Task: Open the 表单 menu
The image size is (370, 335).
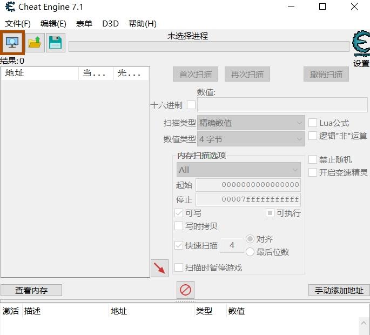Action: tap(84, 24)
